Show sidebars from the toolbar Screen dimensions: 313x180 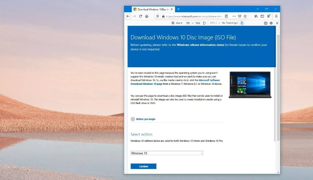click(262, 16)
